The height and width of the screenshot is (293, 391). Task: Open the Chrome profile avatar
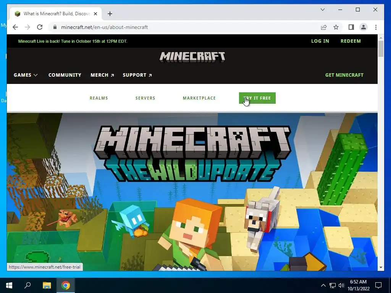pyautogui.click(x=364, y=27)
